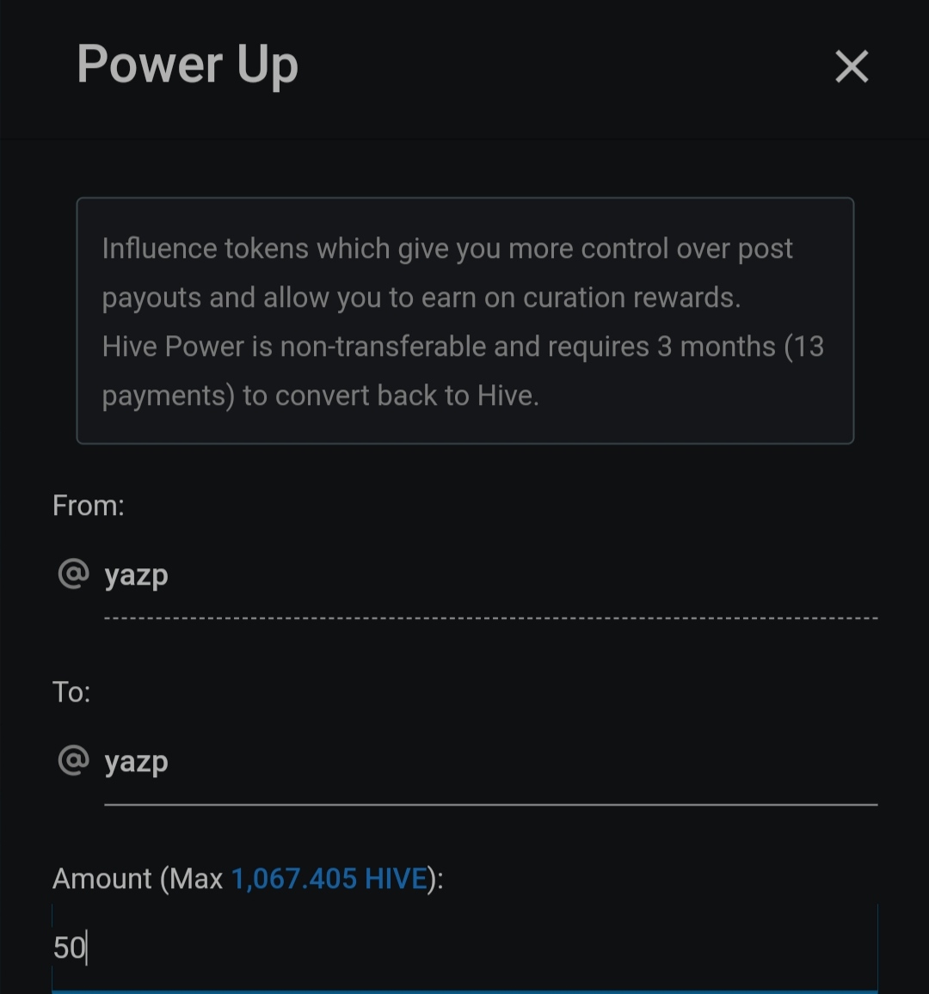Image resolution: width=929 pixels, height=994 pixels.
Task: Click the "To:" label
Action: pyautogui.click(x=71, y=692)
